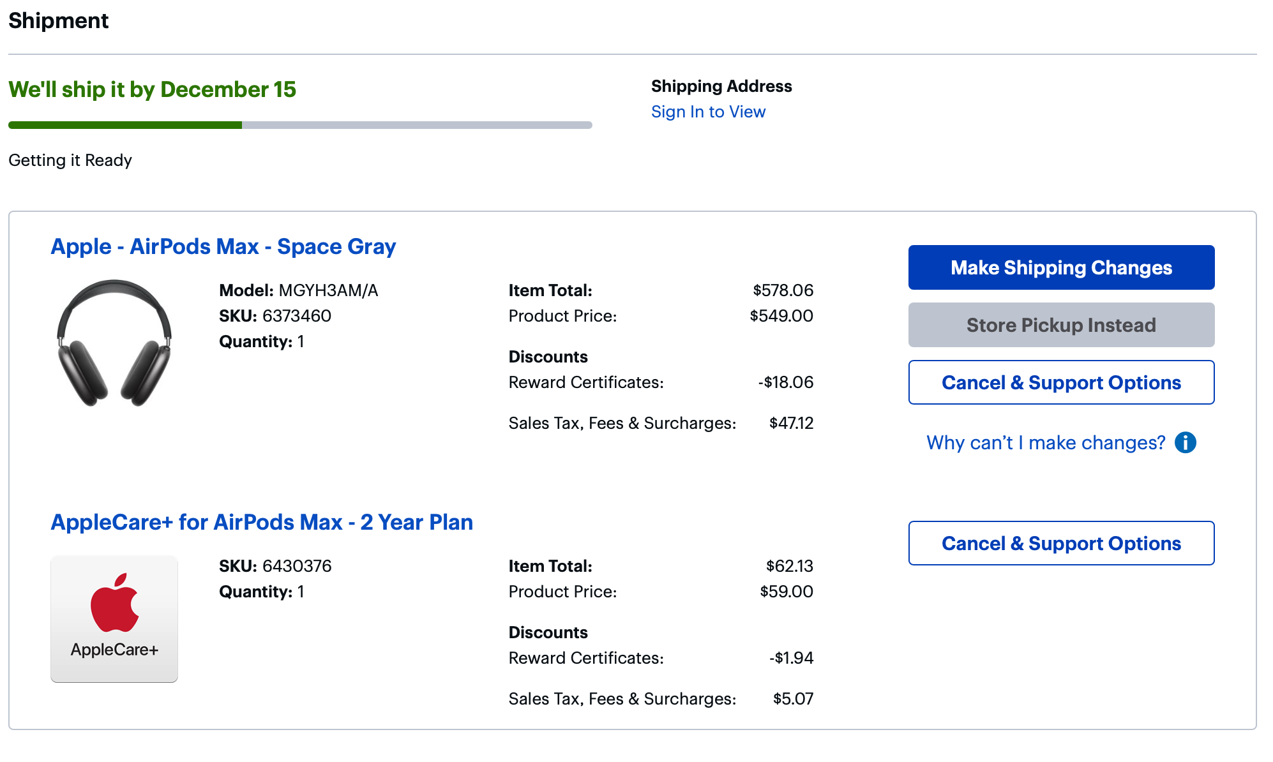Image resolution: width=1273 pixels, height=762 pixels.
Task: Click 'Sign In to View' shipping address
Action: [708, 112]
